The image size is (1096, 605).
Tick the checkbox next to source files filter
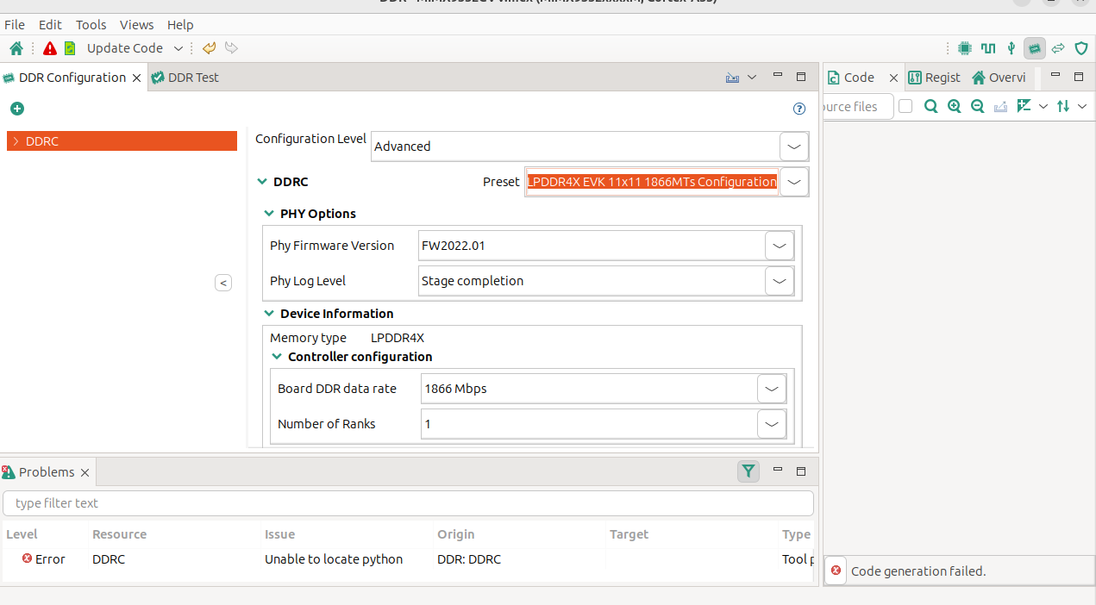[x=905, y=106]
